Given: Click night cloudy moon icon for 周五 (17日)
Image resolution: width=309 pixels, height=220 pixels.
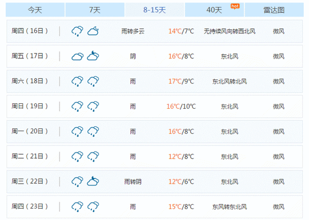Looking at the screenshot, I should [x=93, y=56].
